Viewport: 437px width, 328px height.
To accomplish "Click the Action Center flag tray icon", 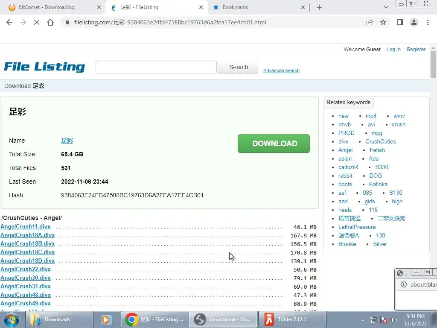I will coord(384,320).
